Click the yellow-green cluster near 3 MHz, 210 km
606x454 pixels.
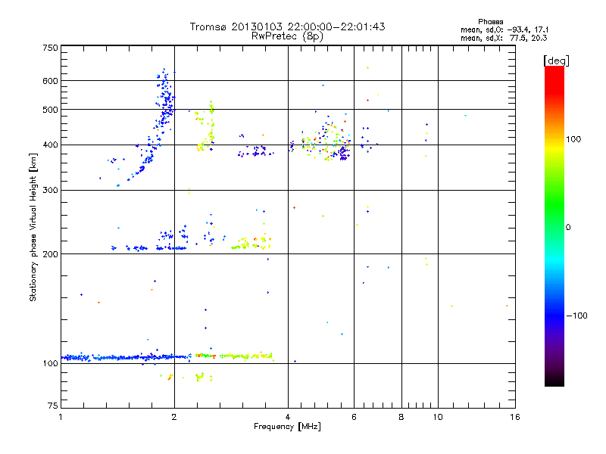tap(251, 244)
